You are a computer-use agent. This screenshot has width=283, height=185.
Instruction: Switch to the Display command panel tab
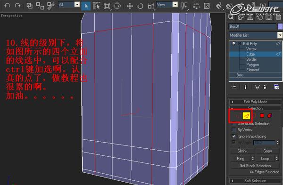(269, 17)
